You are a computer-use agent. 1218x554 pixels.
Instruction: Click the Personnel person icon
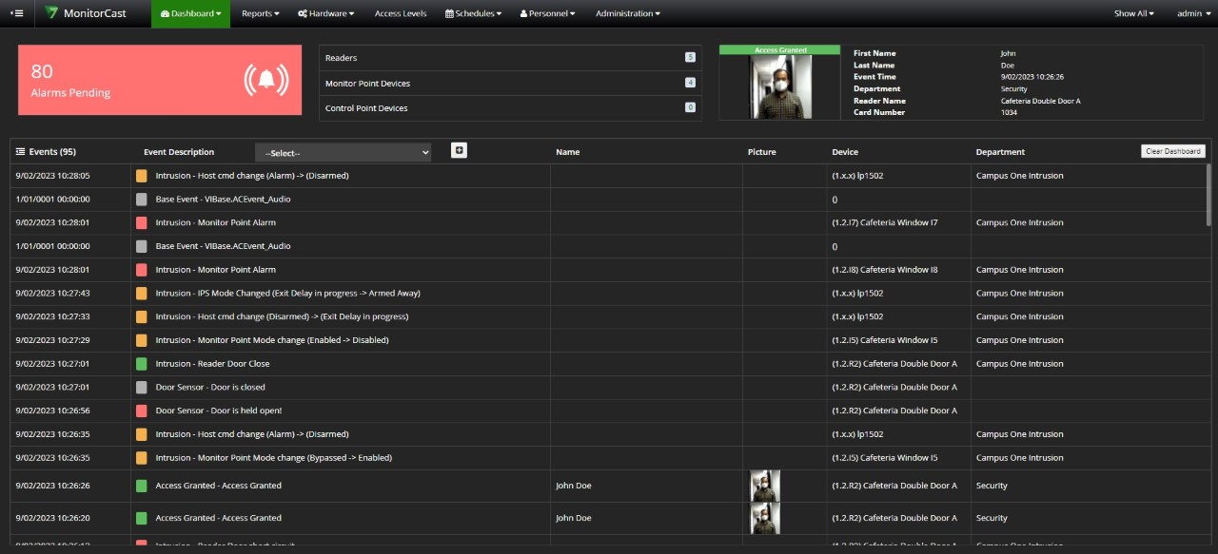tap(522, 13)
